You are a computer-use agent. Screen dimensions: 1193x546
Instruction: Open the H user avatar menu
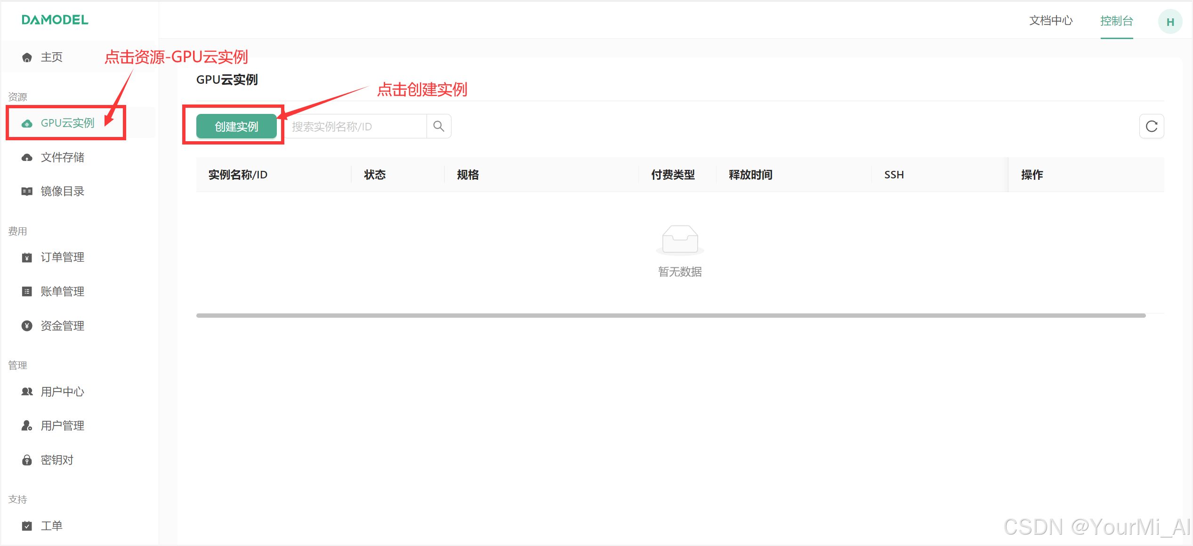1169,22
